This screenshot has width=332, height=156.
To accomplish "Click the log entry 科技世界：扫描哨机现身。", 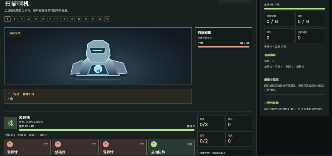I will point(214,153).
